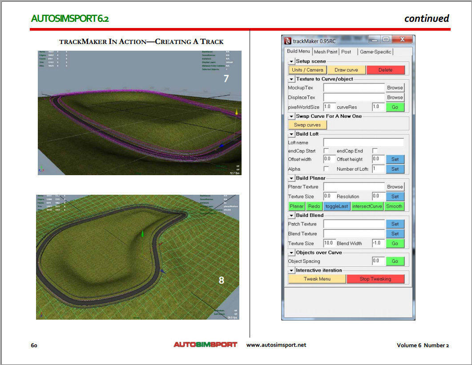Open the Tweak Menu
The height and width of the screenshot is (365, 472).
pos(317,279)
